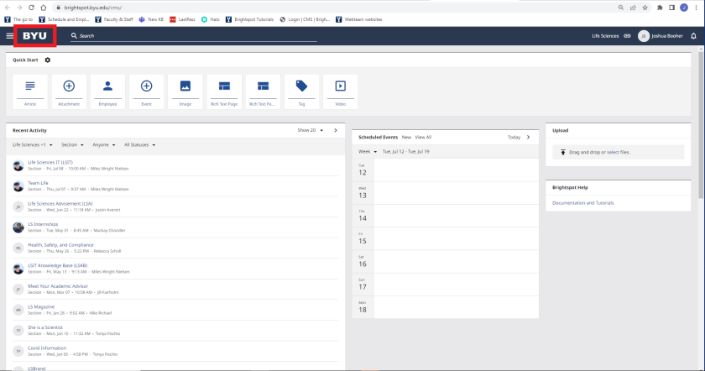This screenshot has width=705, height=371.
Task: Open Documentation and Tutorials link
Action: click(x=582, y=202)
